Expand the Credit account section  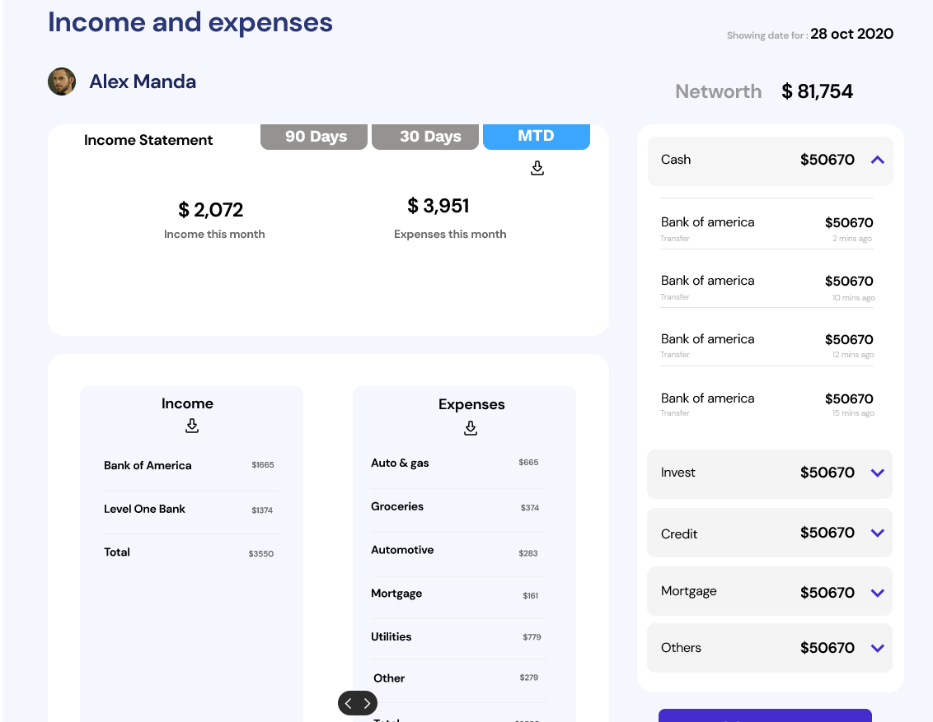[878, 533]
